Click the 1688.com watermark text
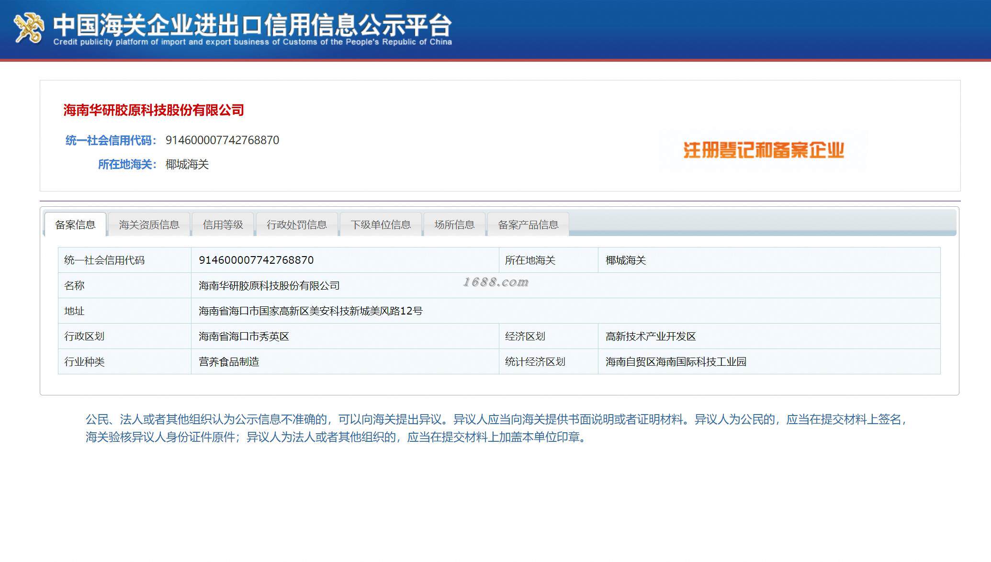The width and height of the screenshot is (991, 562). coord(495,282)
